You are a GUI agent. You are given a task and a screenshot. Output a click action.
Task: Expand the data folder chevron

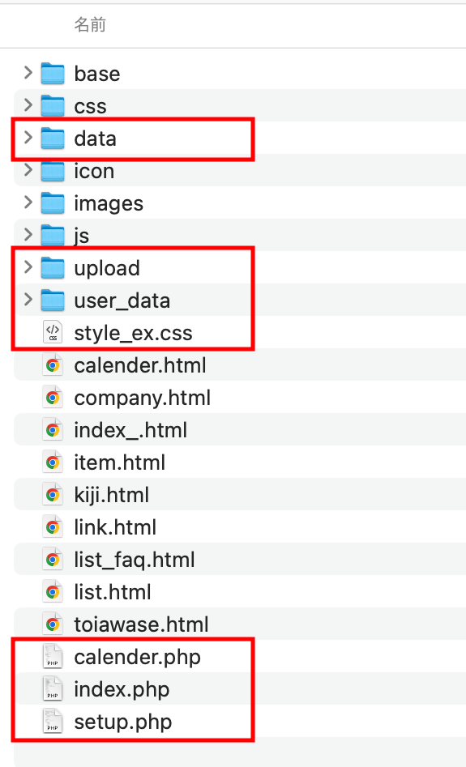pos(28,138)
